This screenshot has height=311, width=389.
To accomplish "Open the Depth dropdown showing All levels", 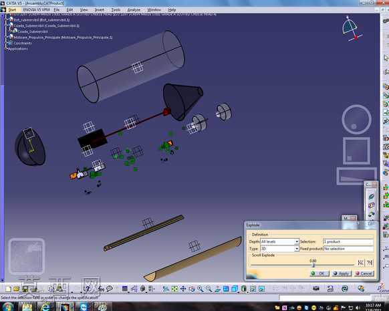I will pyautogui.click(x=279, y=241).
